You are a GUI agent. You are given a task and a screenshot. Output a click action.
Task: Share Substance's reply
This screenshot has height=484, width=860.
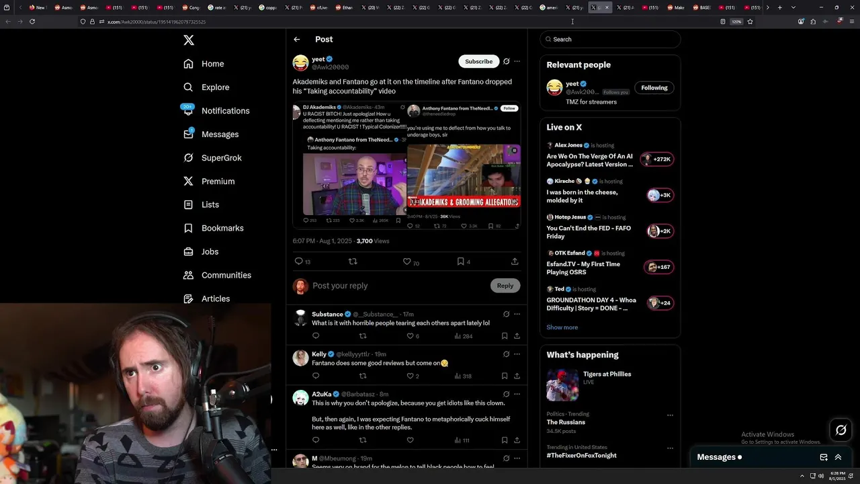click(x=517, y=335)
